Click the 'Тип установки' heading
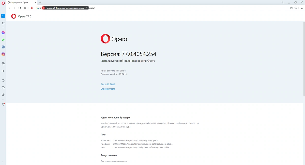Image resolution: width=305 pixels, height=165 pixels. point(109,155)
